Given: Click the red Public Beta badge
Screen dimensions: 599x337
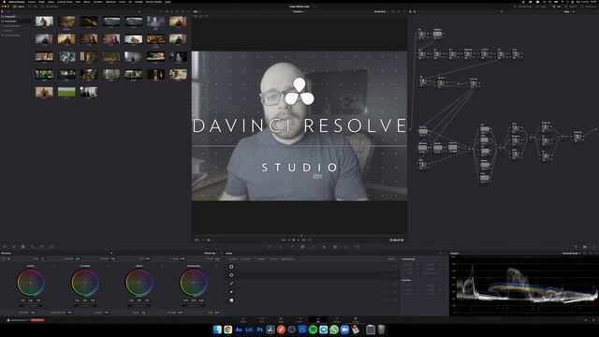Looking at the screenshot, I should [x=37, y=320].
